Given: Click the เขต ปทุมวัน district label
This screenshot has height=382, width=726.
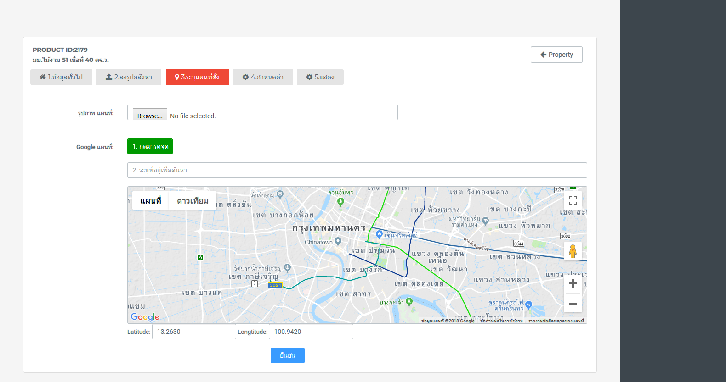Looking at the screenshot, I should 374,250.
